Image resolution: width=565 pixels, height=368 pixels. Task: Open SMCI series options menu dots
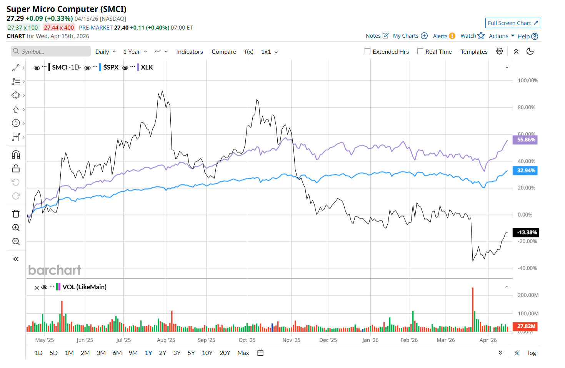44,66
